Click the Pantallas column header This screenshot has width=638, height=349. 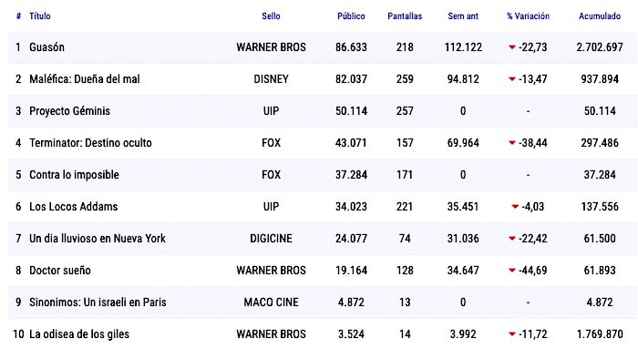[x=405, y=15]
